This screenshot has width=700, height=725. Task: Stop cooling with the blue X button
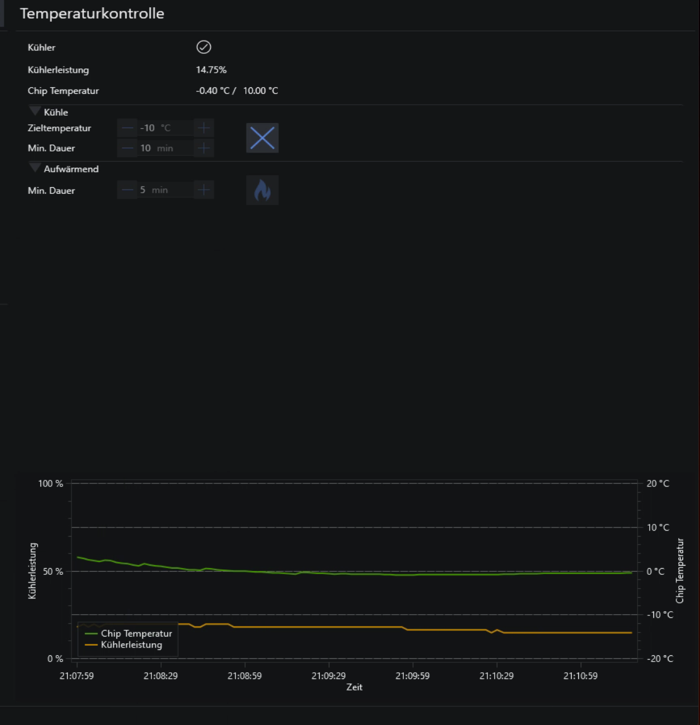262,137
